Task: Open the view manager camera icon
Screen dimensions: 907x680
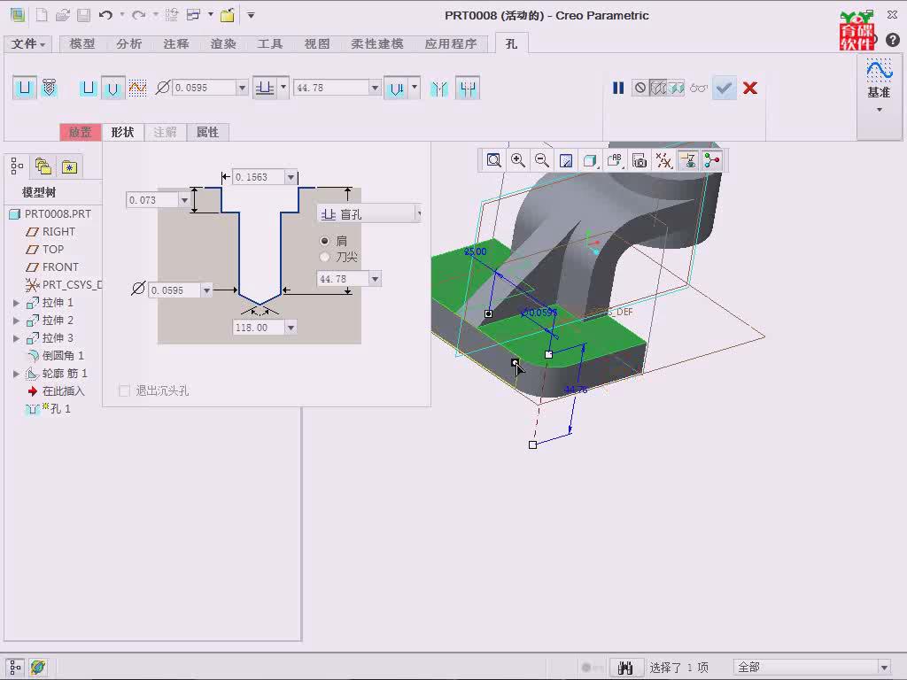Action: pyautogui.click(x=640, y=160)
